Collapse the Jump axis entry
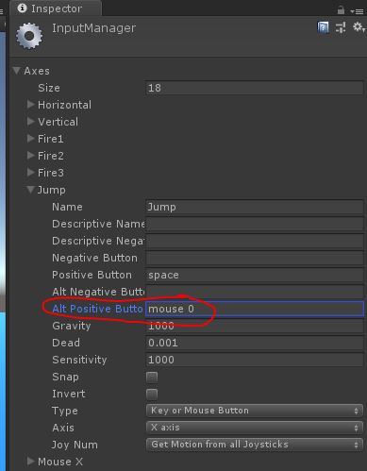The image size is (367, 471). pos(30,190)
